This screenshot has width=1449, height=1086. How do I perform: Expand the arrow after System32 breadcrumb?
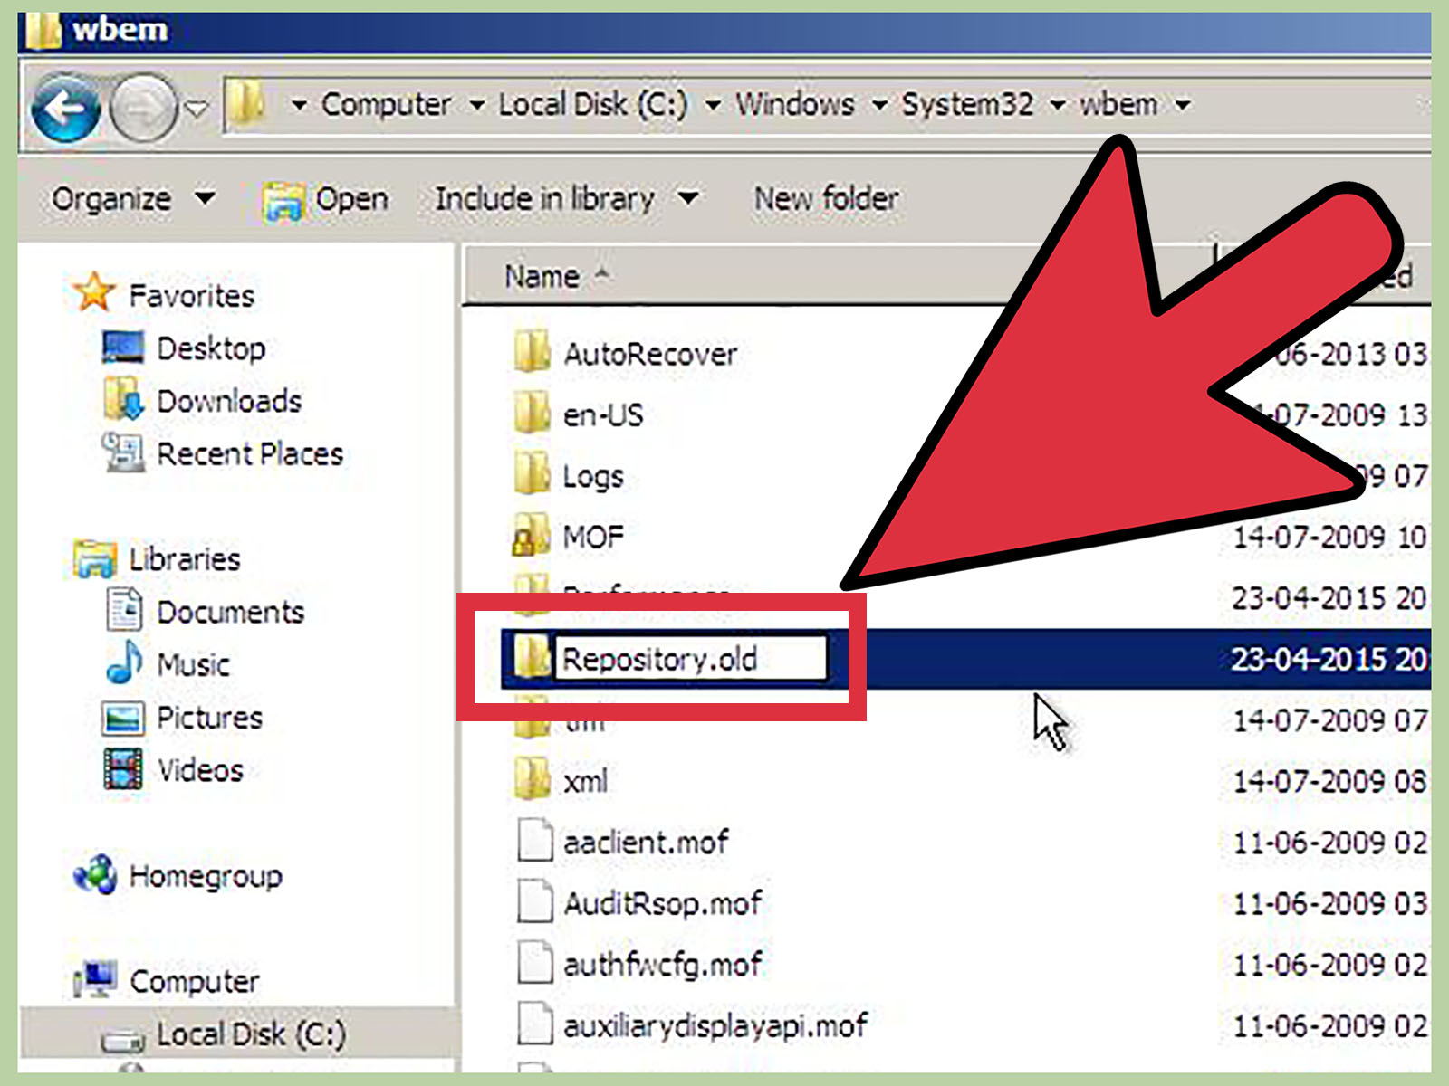click(1057, 106)
